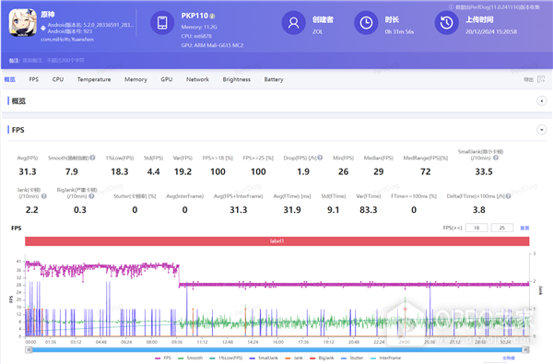Click the export icon in the tab bar
The width and height of the screenshot is (553, 364).
coord(541,79)
